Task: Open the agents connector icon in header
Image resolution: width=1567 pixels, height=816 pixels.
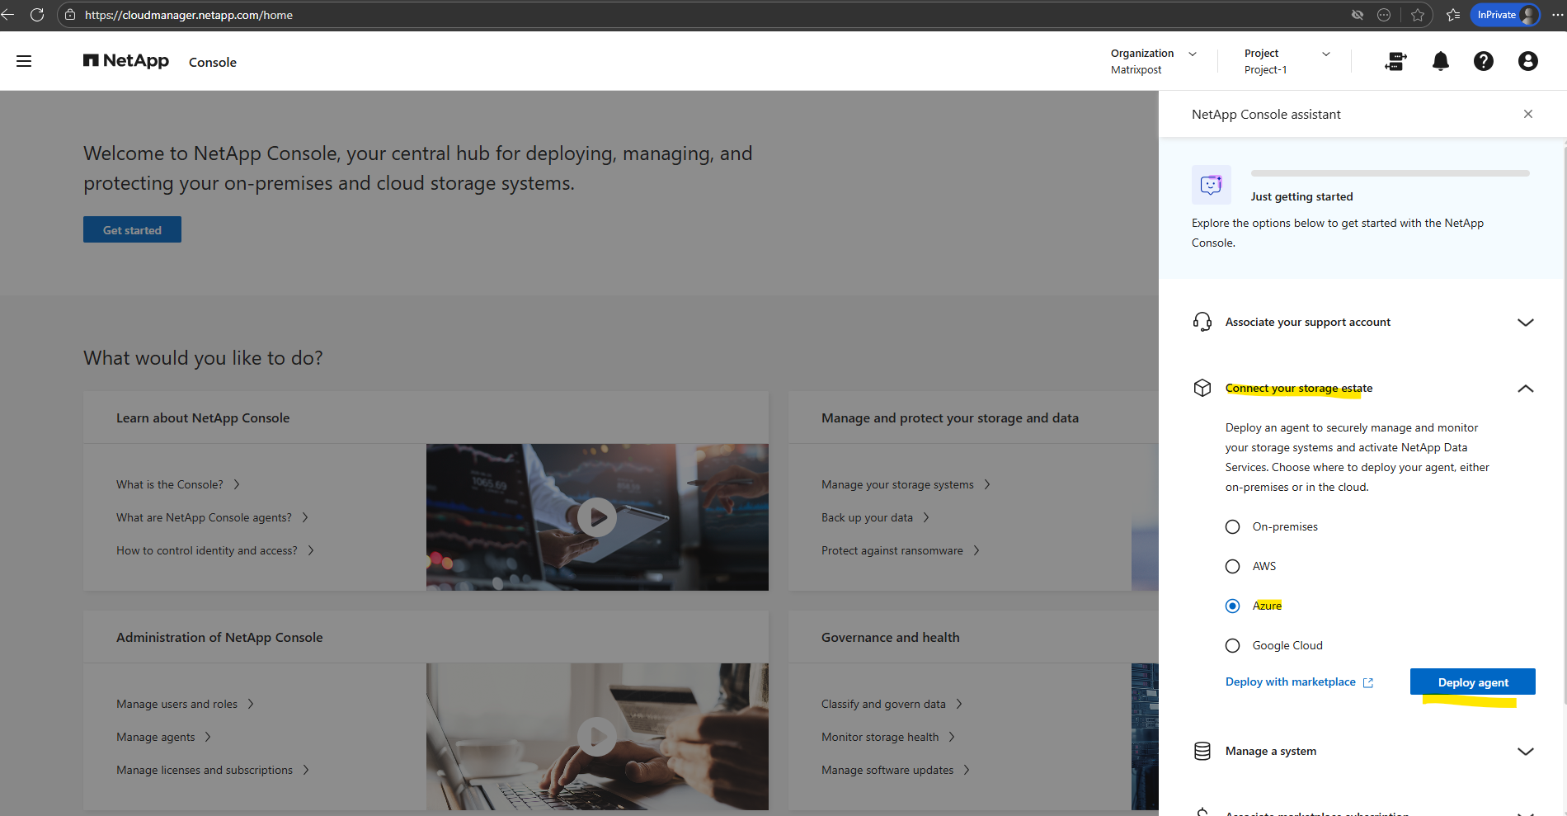Action: pyautogui.click(x=1395, y=61)
